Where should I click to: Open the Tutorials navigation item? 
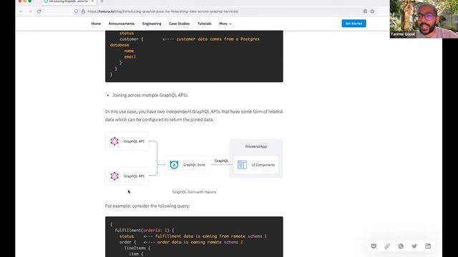coord(204,24)
